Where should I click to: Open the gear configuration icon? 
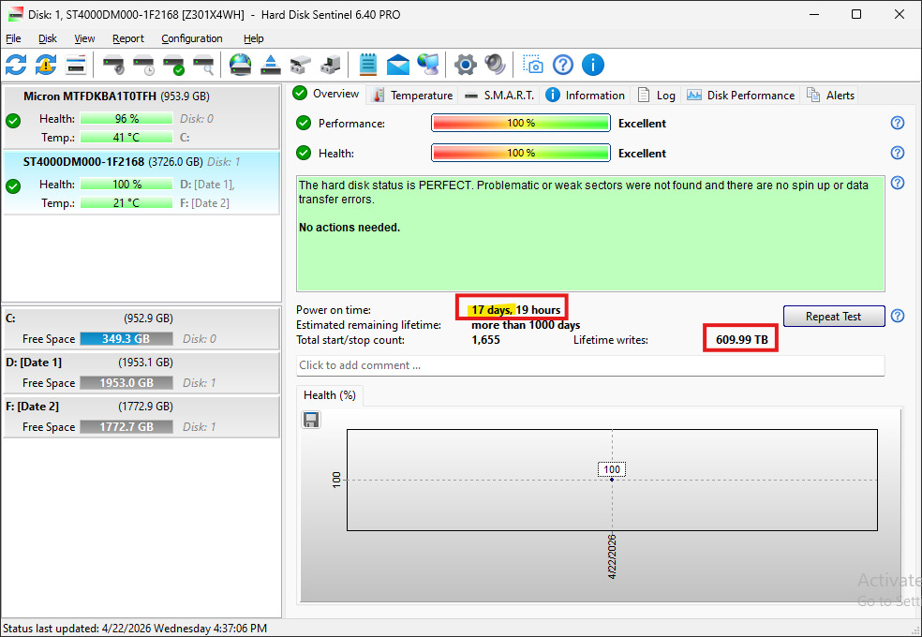[465, 65]
